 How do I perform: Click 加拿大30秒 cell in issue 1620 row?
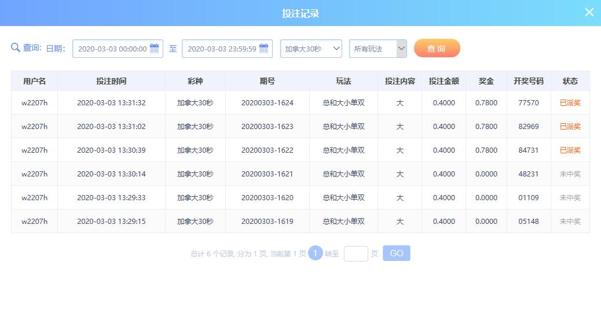pos(195,197)
